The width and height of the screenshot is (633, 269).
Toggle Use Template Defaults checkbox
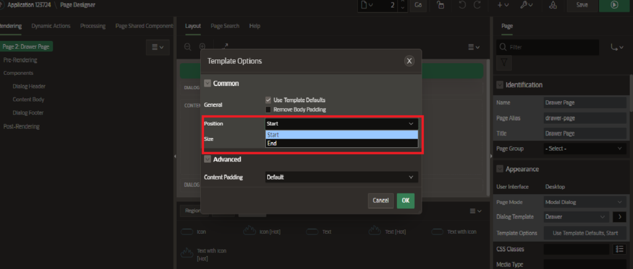pyautogui.click(x=268, y=100)
